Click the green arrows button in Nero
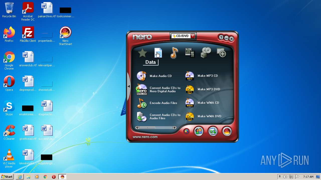This screenshot has width=321, height=180. [x=213, y=131]
